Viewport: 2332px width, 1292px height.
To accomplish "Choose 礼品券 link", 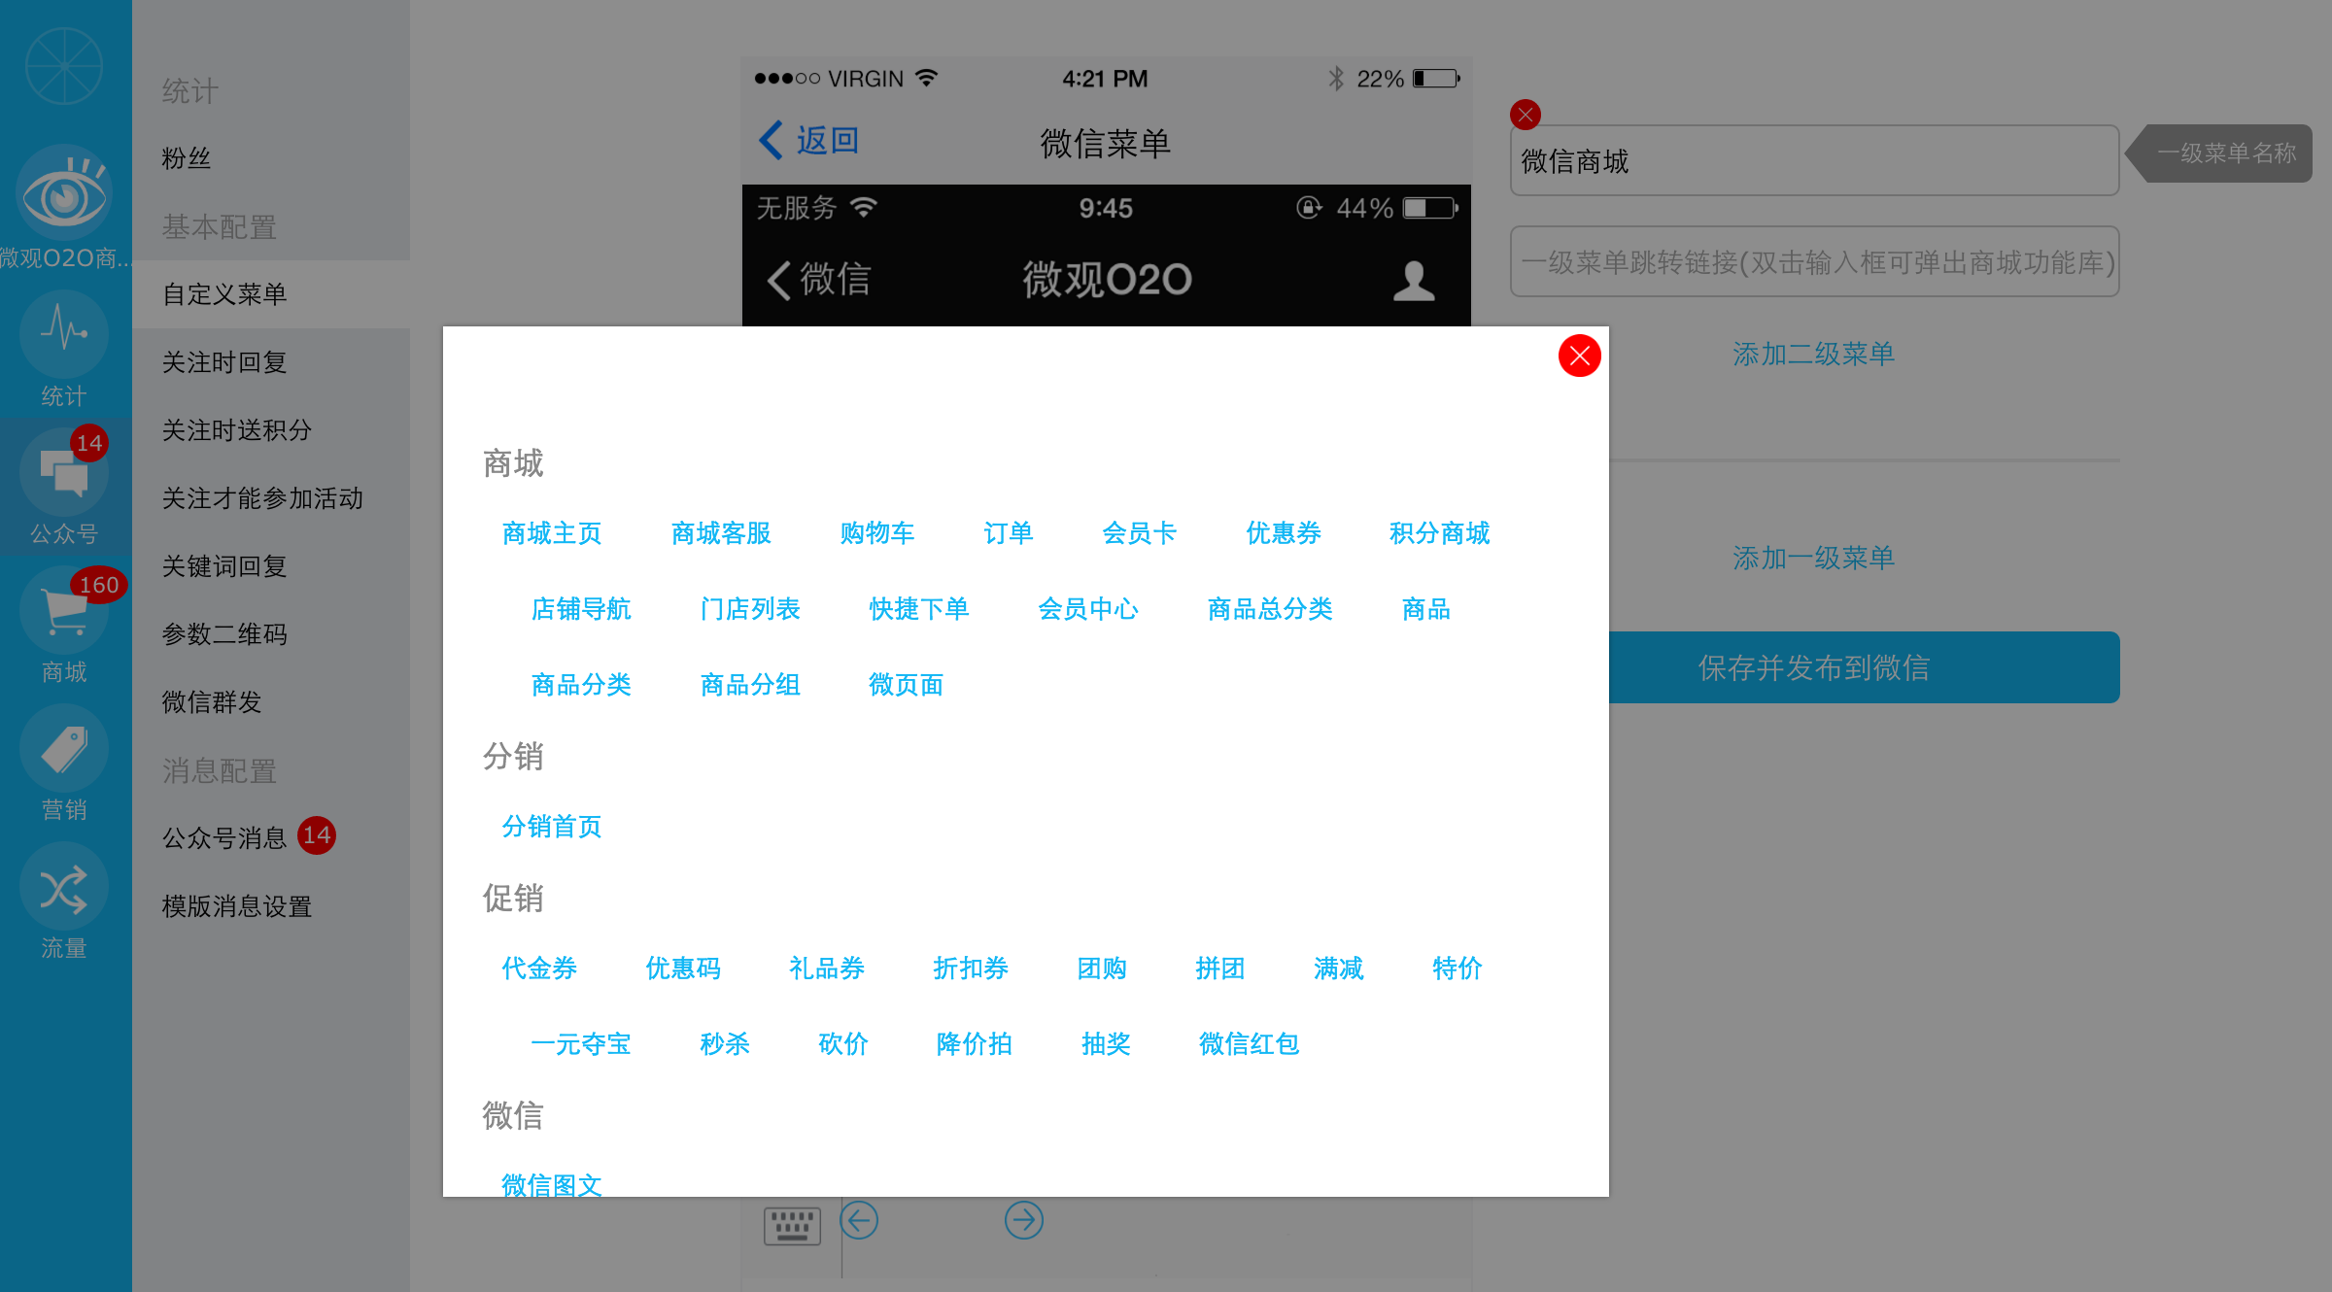I will click(x=827, y=969).
